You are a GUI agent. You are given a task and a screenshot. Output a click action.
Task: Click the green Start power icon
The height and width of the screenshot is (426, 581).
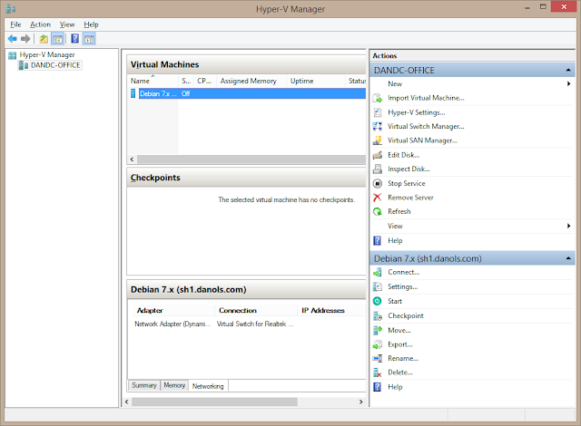tap(378, 301)
